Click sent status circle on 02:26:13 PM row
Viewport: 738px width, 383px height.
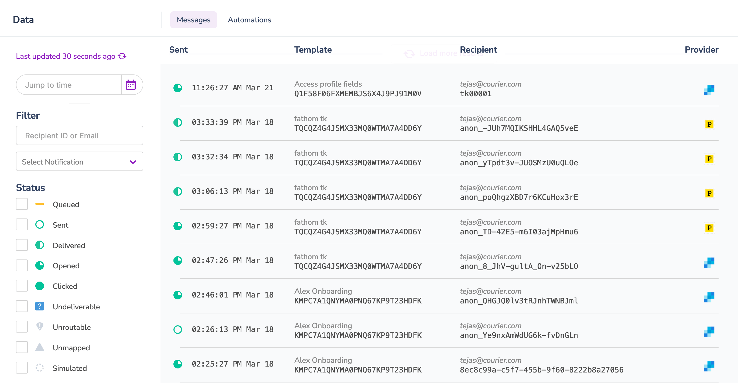pos(178,329)
